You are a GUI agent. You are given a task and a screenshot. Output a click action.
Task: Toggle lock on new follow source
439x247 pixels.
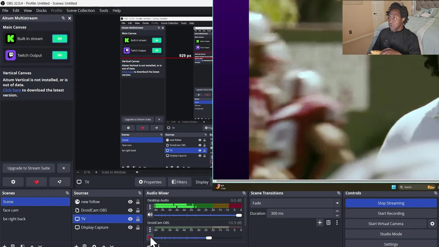click(138, 202)
